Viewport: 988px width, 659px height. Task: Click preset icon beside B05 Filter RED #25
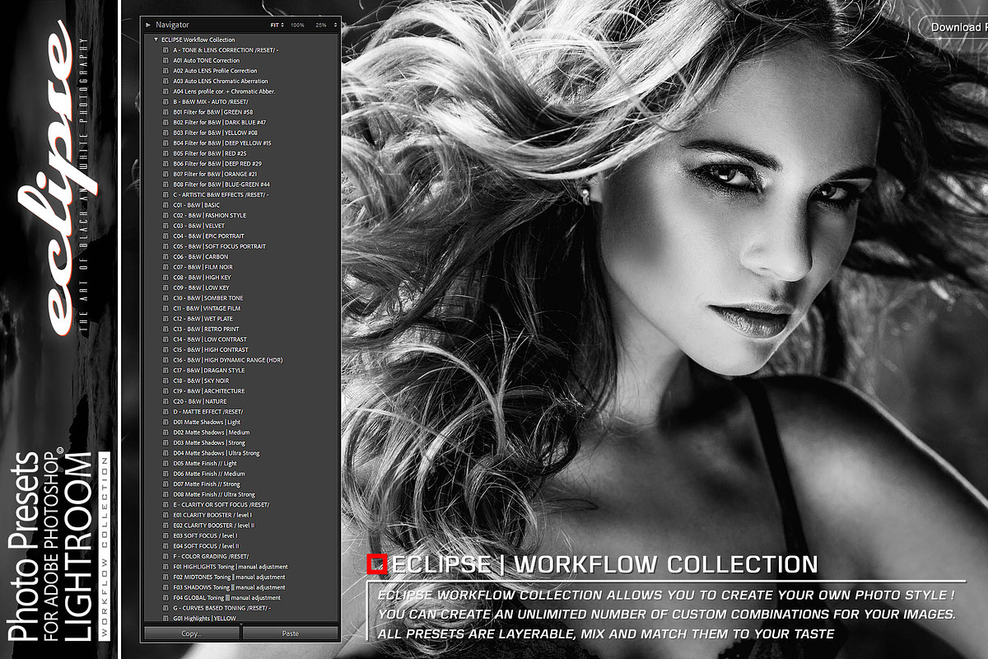pyautogui.click(x=165, y=153)
